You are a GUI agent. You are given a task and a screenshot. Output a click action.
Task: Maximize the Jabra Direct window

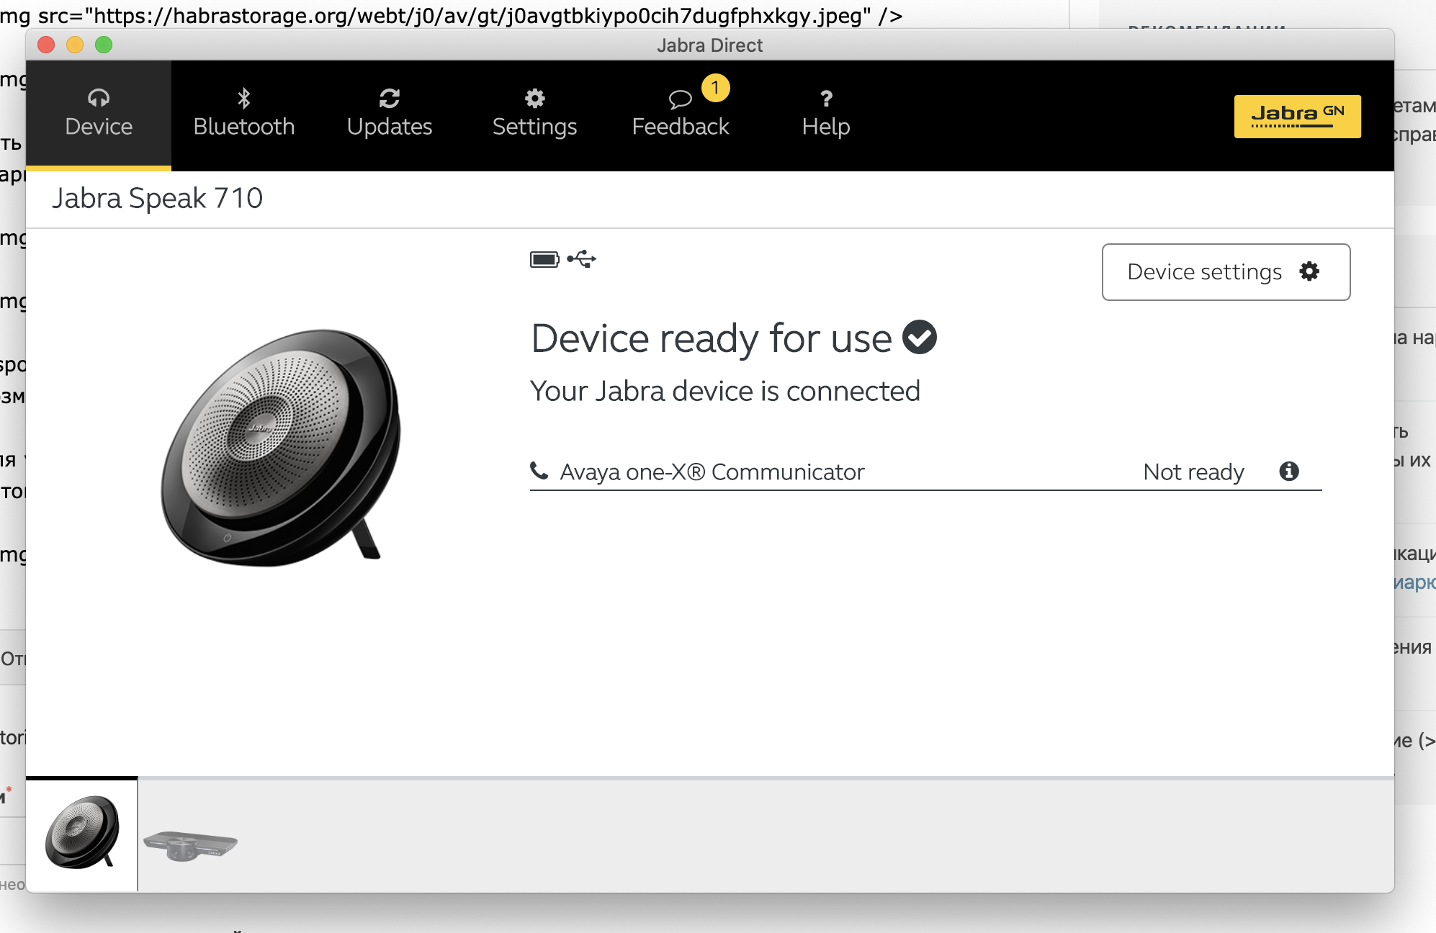[104, 45]
